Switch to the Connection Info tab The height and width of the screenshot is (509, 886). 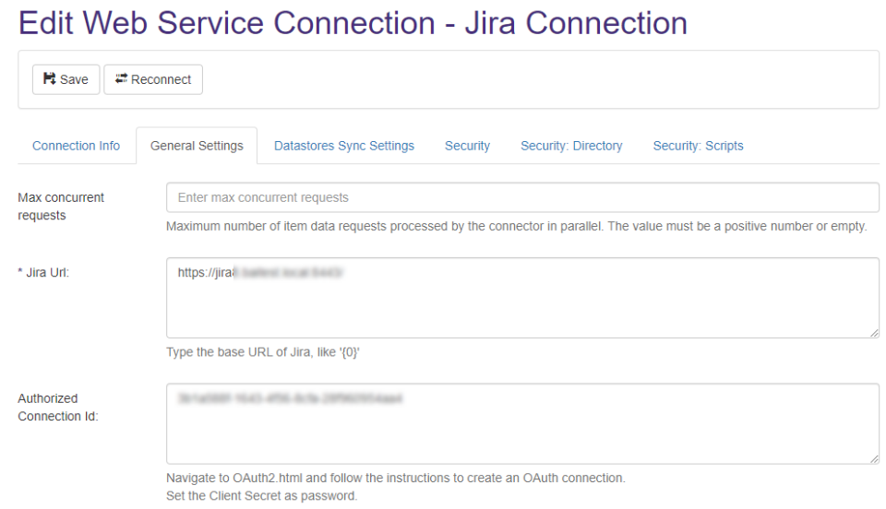pos(76,146)
